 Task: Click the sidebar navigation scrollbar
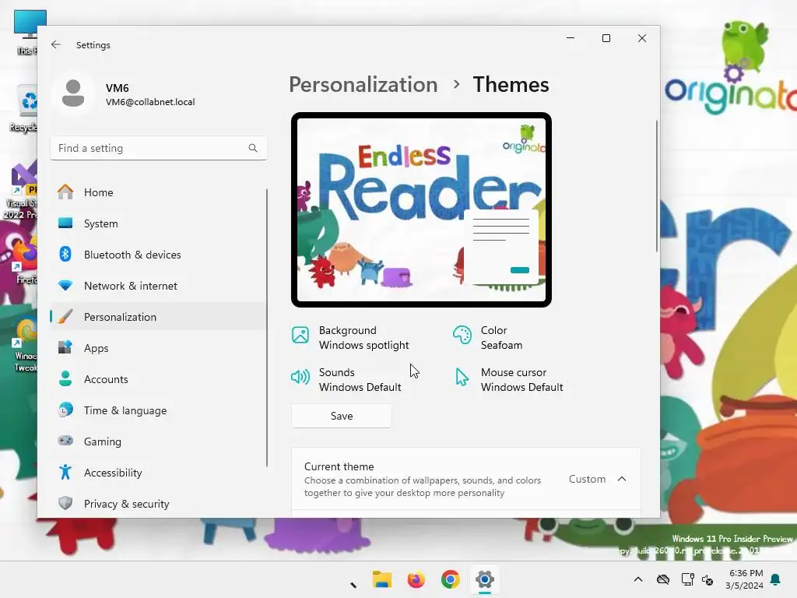point(267,328)
